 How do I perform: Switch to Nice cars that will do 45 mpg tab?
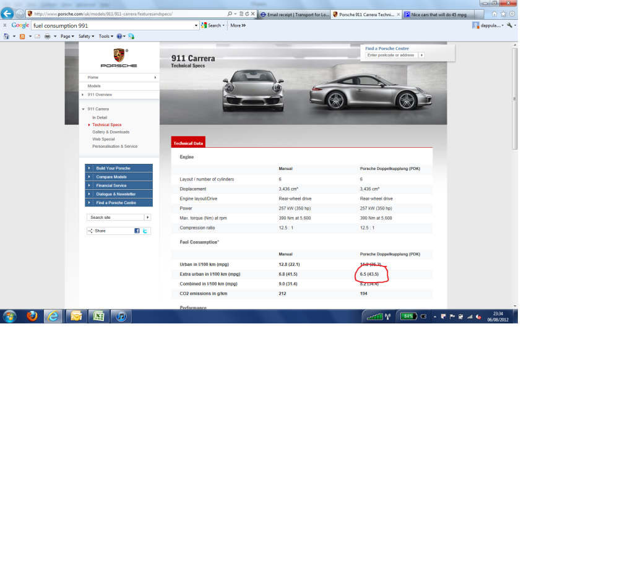(441, 14)
